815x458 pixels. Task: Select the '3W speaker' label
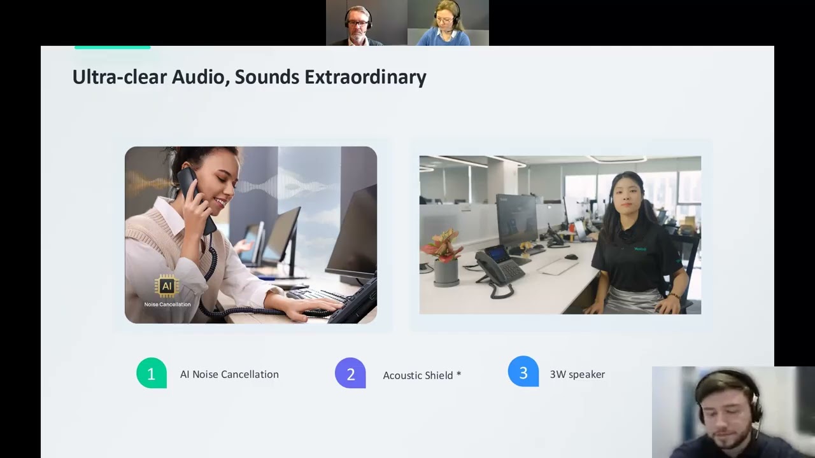[578, 374]
